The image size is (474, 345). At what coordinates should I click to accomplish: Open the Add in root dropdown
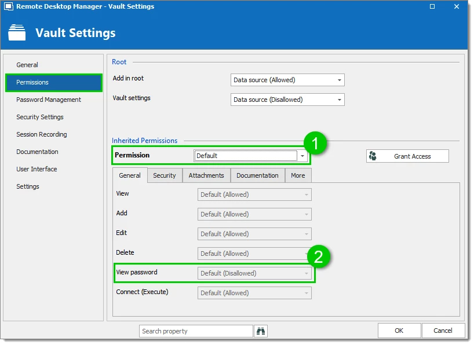coord(287,80)
